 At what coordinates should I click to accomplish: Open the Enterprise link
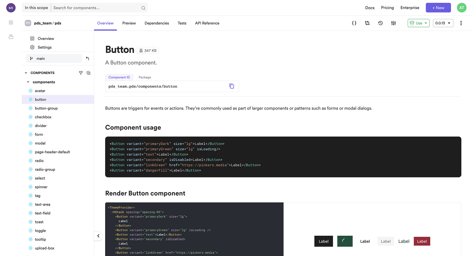(410, 8)
